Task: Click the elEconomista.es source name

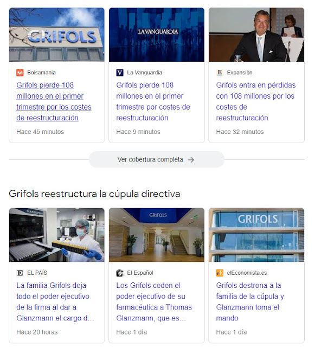Action: point(247,273)
